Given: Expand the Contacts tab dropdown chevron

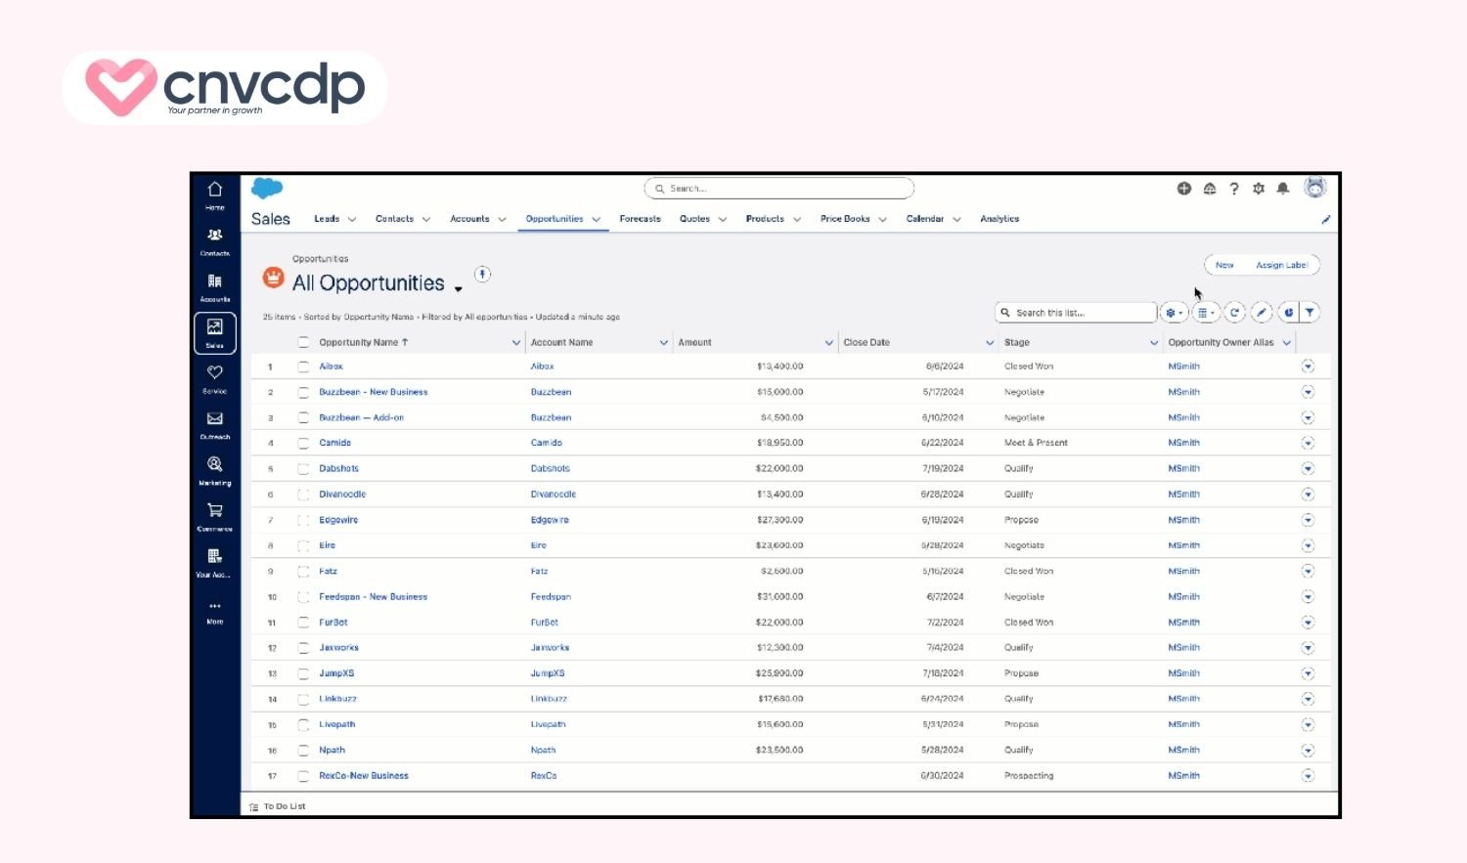Looking at the screenshot, I should pyautogui.click(x=426, y=219).
